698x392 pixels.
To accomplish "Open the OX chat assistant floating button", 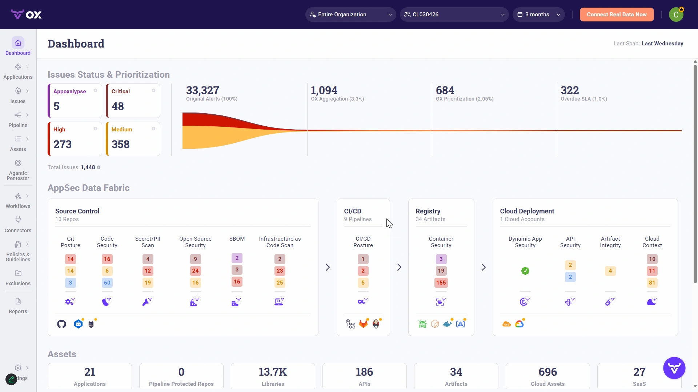I will tap(674, 368).
